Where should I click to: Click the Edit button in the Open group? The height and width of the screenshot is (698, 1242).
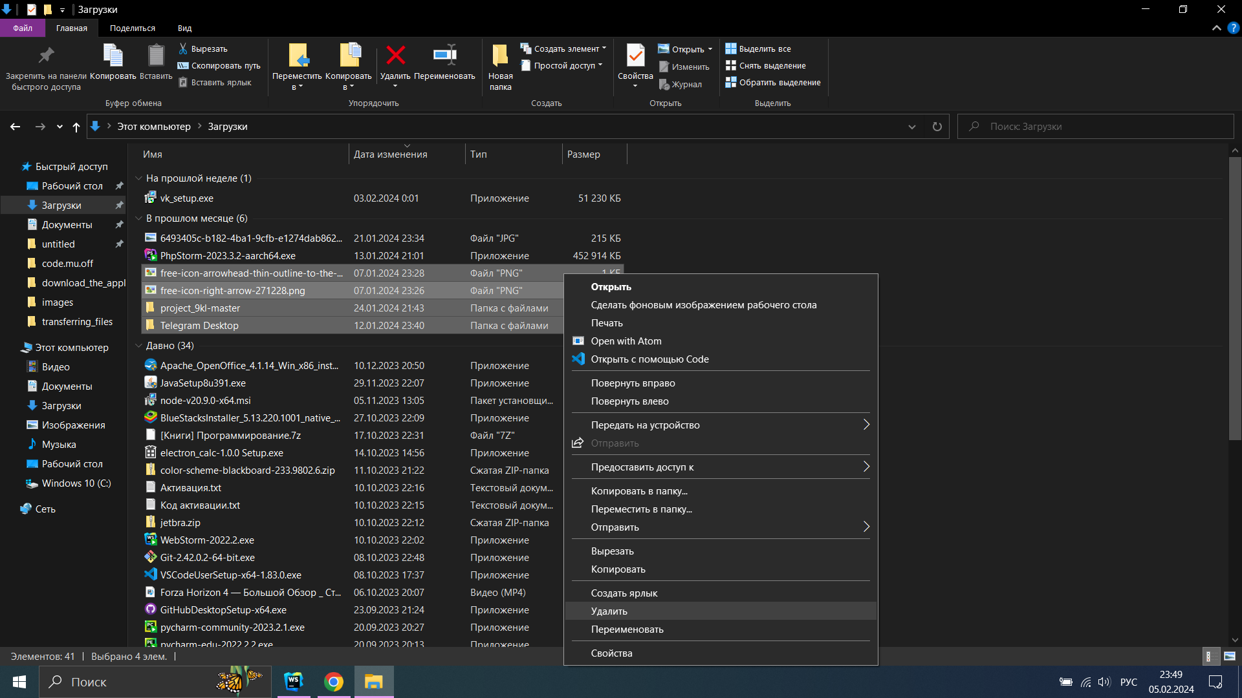[684, 67]
